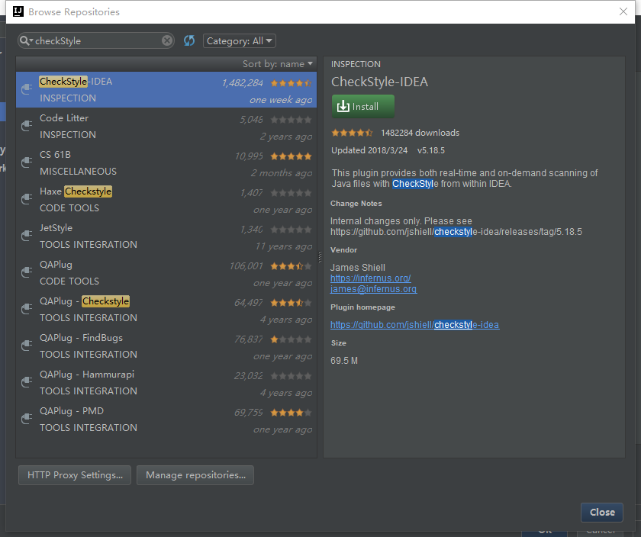Select the QAPlug - FindBugs plugin
This screenshot has width=641, height=537.
(x=166, y=346)
